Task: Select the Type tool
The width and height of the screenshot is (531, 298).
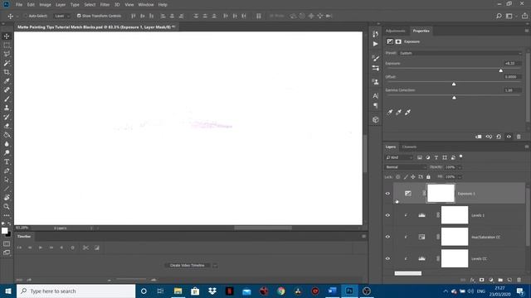Action: click(x=7, y=162)
